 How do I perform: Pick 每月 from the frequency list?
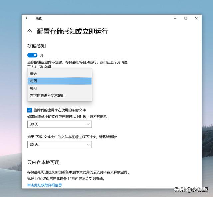point(60,88)
